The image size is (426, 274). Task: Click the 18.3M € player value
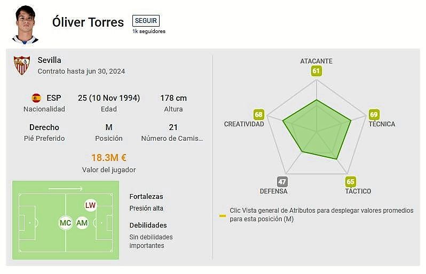pyautogui.click(x=109, y=158)
